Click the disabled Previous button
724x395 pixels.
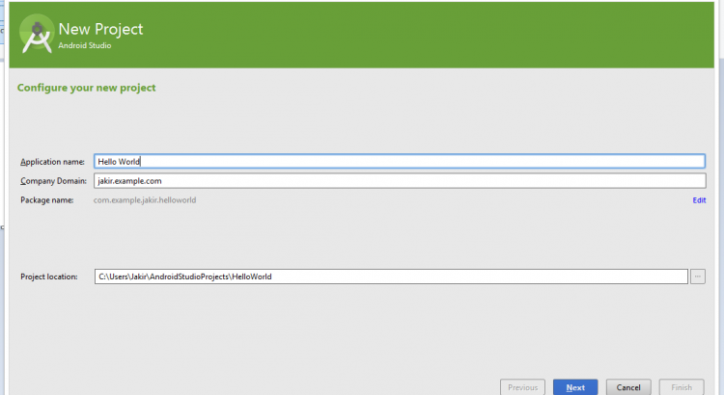(x=522, y=387)
